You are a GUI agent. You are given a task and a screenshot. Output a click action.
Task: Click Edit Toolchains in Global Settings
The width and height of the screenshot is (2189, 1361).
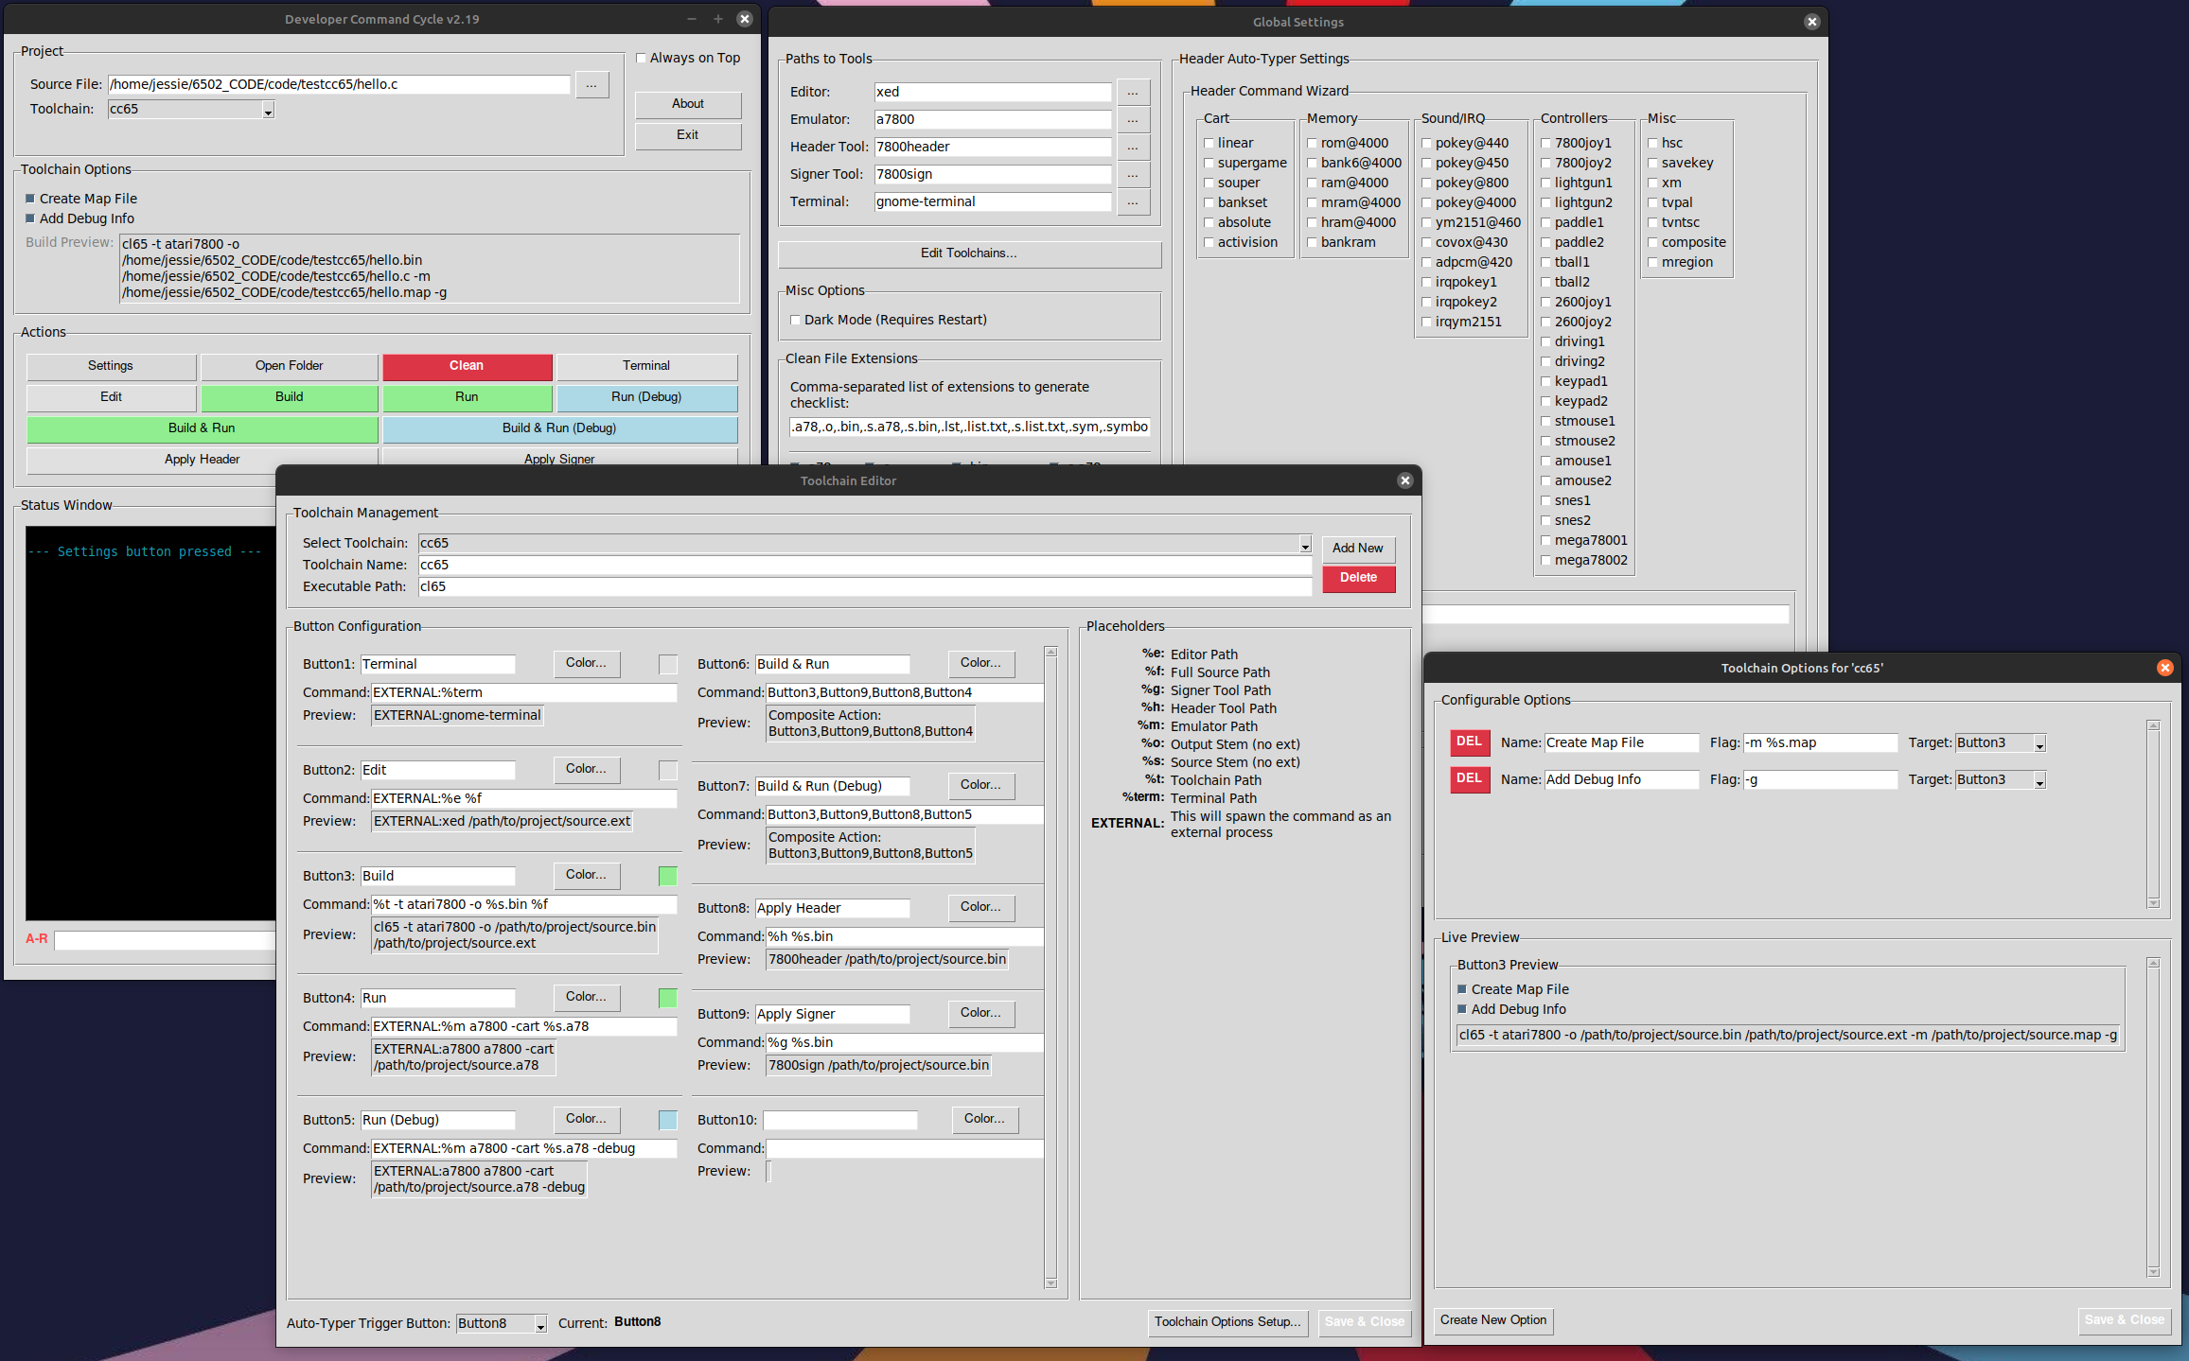pyautogui.click(x=968, y=253)
